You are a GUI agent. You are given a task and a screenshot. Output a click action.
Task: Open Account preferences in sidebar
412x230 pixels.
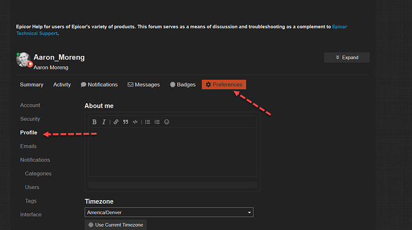click(30, 105)
